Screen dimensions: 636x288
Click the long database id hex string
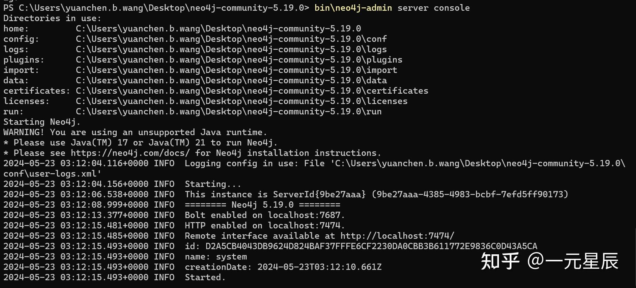(x=371, y=246)
